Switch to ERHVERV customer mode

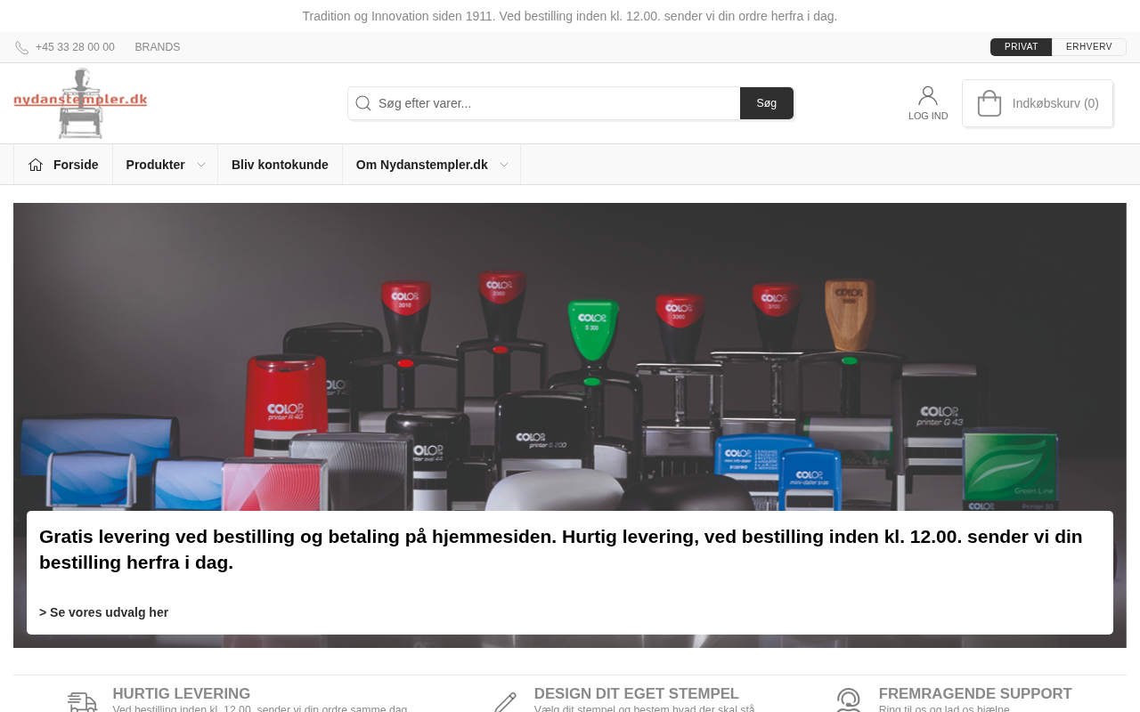[1088, 47]
